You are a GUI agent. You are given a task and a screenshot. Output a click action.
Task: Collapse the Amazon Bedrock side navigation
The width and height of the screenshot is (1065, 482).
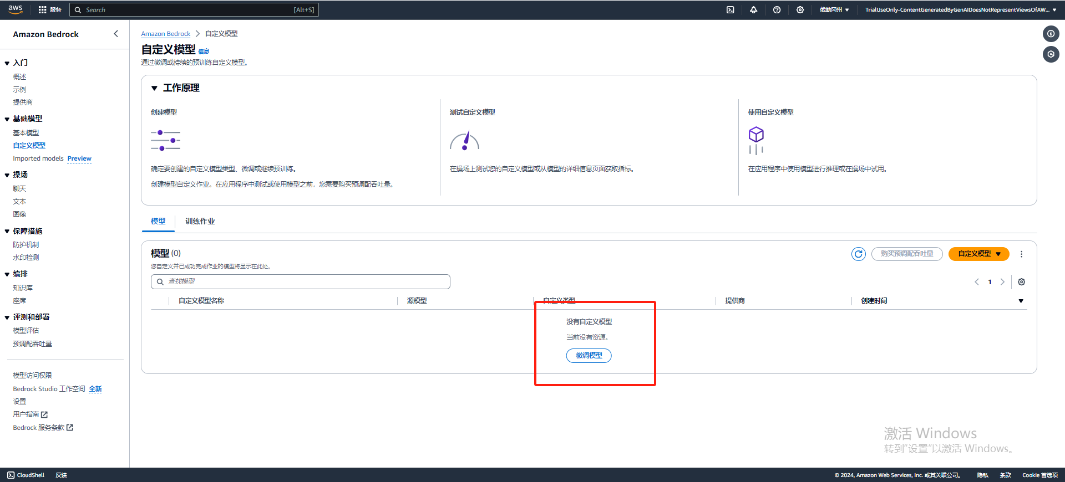point(116,34)
